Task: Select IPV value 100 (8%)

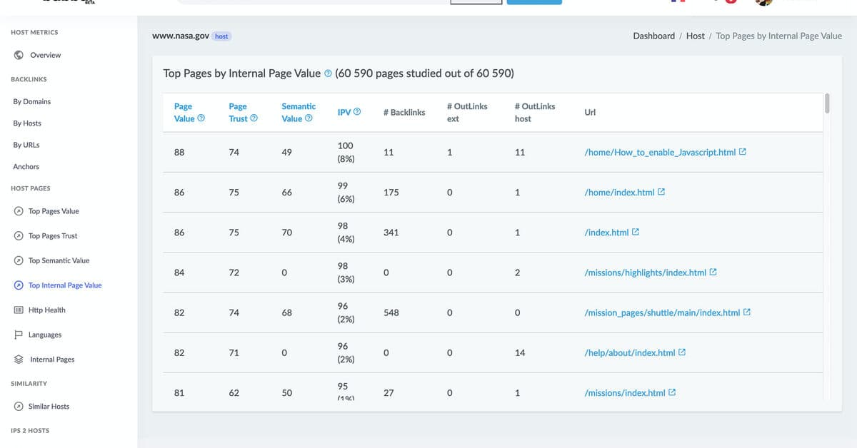Action: point(346,152)
